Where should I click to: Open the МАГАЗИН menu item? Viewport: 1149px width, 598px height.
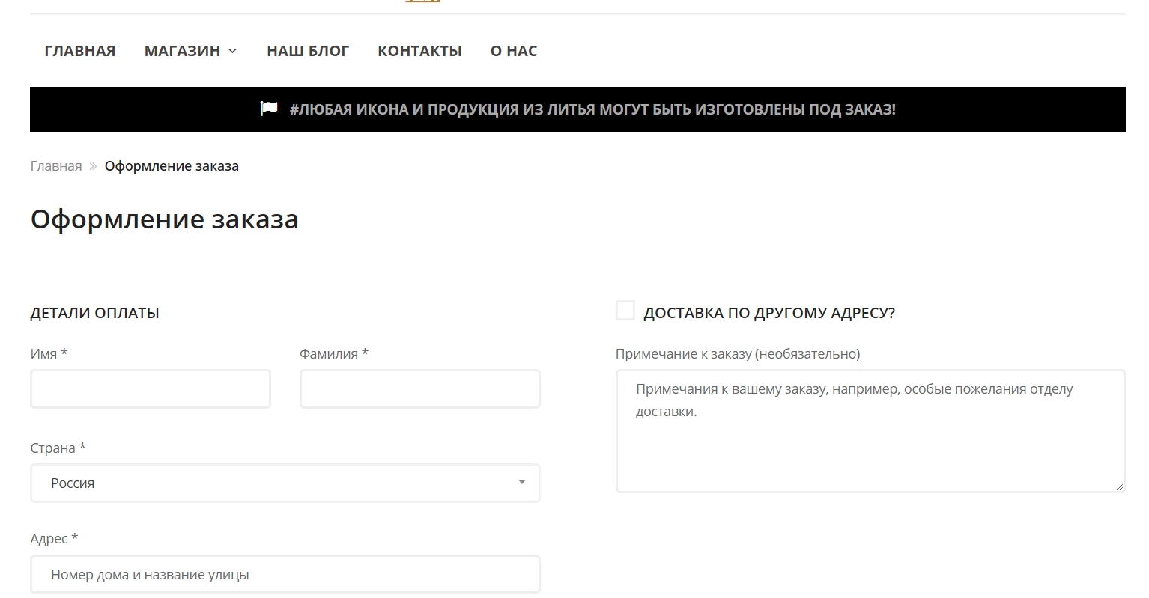(x=182, y=51)
